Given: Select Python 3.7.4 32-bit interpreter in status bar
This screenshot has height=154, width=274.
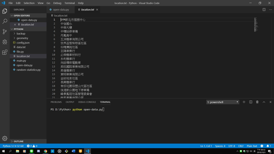Looking at the screenshot, I should click(x=13, y=146).
